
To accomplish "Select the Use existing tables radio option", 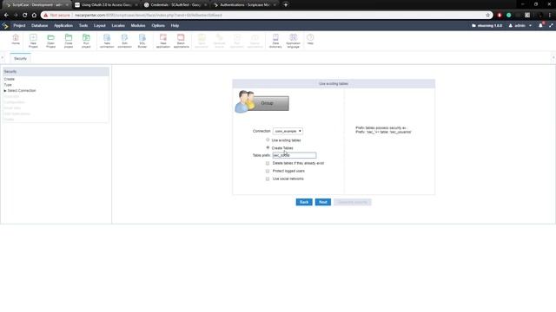I will (268, 140).
